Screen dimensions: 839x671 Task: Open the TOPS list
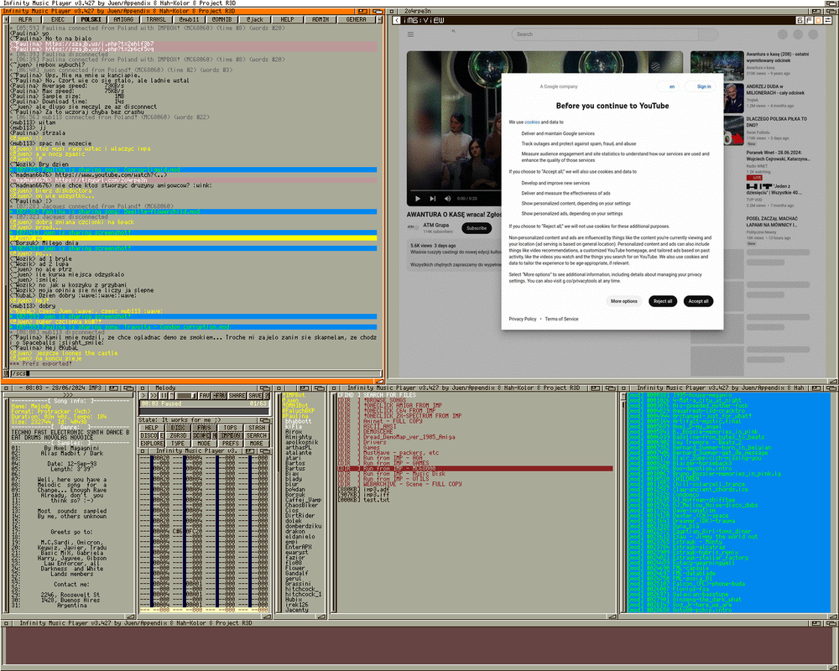pyautogui.click(x=231, y=428)
